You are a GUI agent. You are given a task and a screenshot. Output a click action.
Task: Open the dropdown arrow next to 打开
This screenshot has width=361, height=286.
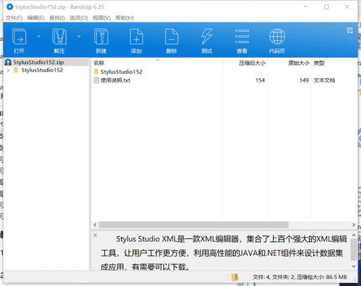(x=39, y=36)
